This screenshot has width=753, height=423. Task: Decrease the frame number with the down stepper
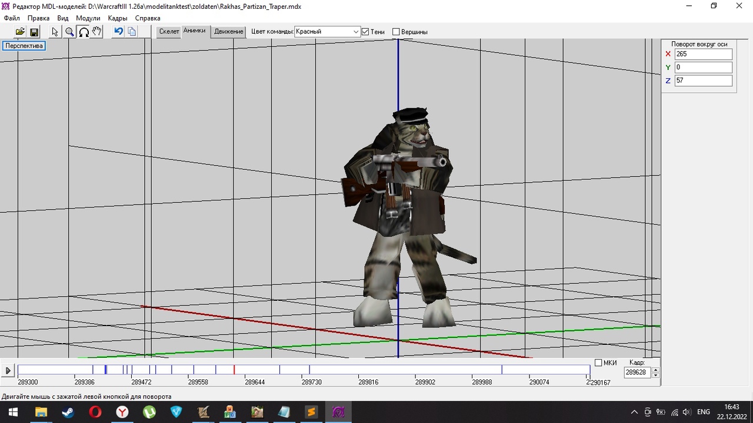click(x=656, y=375)
